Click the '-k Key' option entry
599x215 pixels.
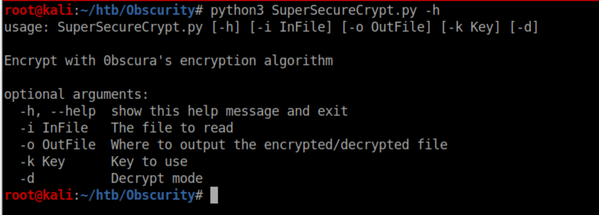click(42, 162)
